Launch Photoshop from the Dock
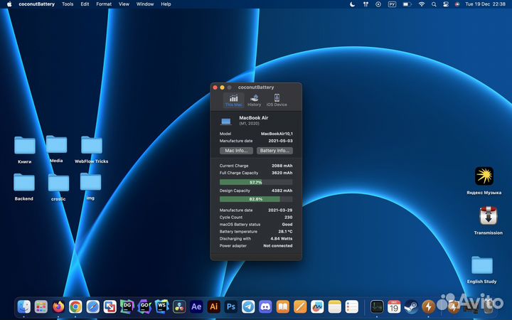Viewport: 512px width, 320px height. tap(231, 306)
